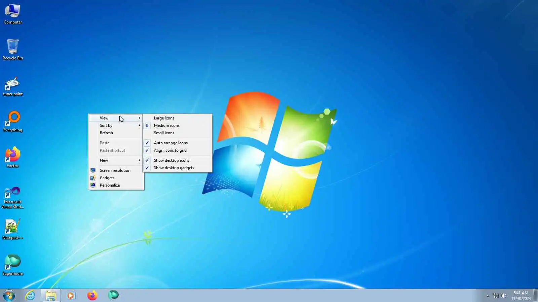Launch Internet Explorer from the taskbar
The image size is (538, 302).
[30, 296]
